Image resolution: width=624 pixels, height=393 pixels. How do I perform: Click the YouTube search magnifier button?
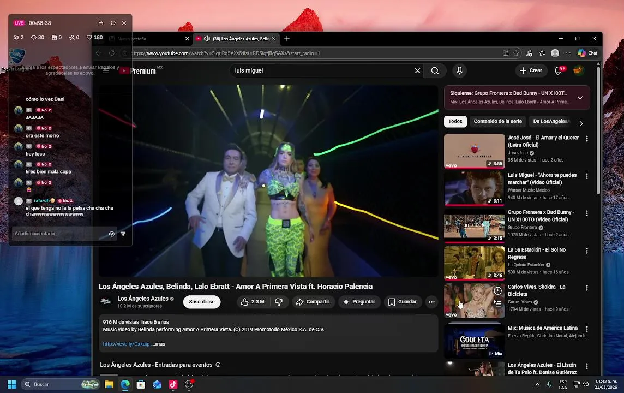pyautogui.click(x=435, y=70)
